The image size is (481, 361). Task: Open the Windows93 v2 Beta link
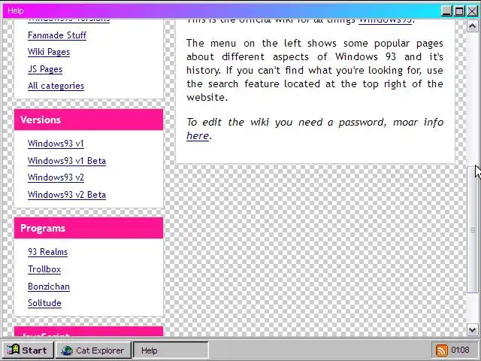[x=67, y=195]
